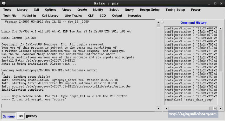Screen dimensions: 225x121
Task: Select configureWindow "25x24+776 history entry
Action: (x=191, y=96)
